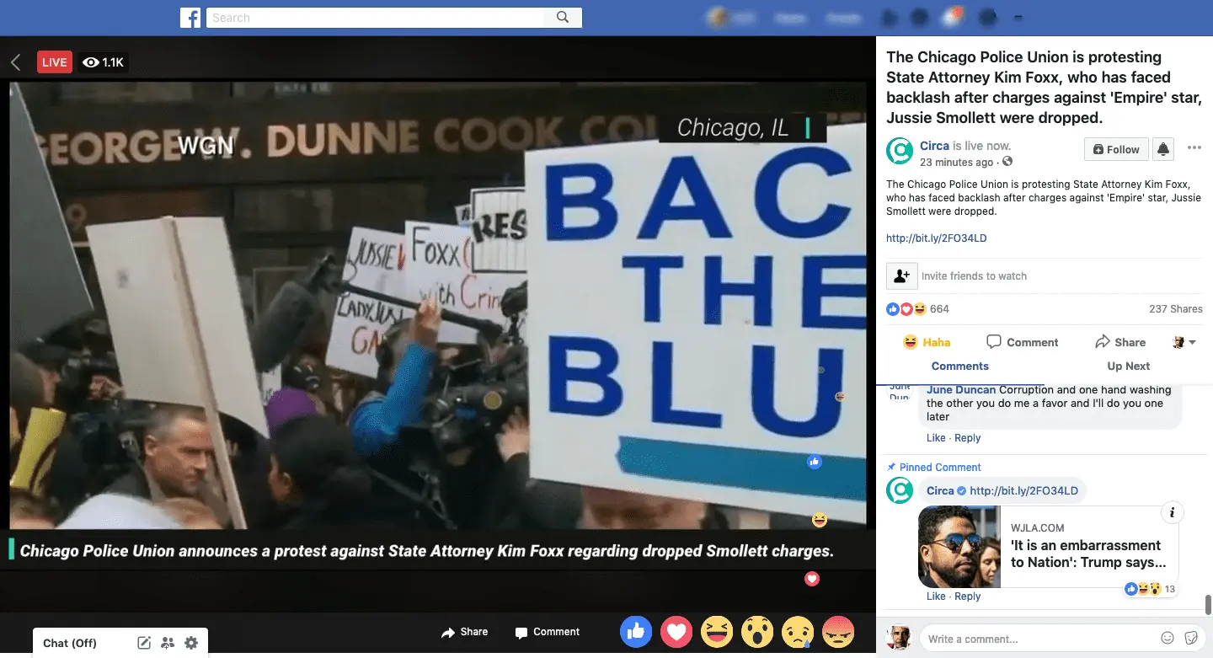Click 'Invite friends to watch'

pos(974,276)
